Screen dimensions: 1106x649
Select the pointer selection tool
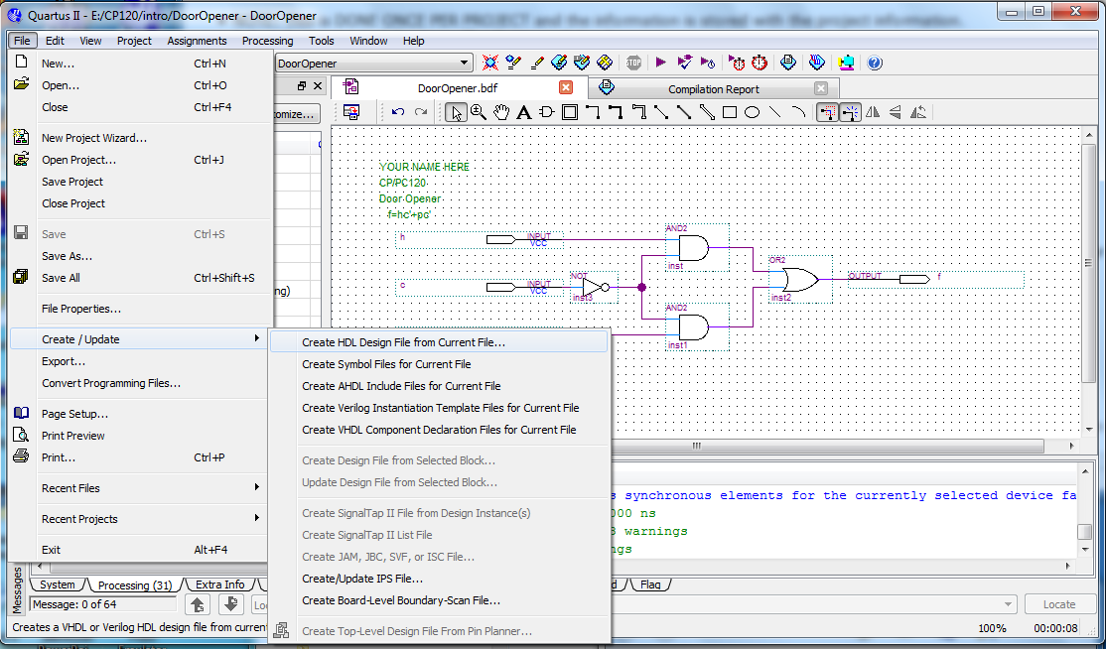(457, 112)
